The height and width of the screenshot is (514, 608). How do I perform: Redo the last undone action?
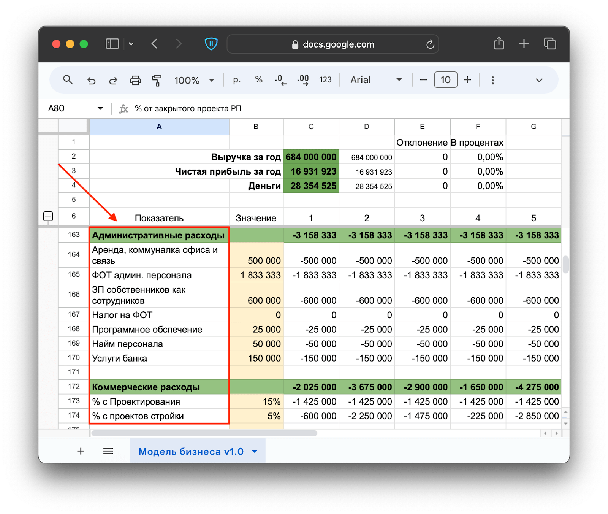113,80
